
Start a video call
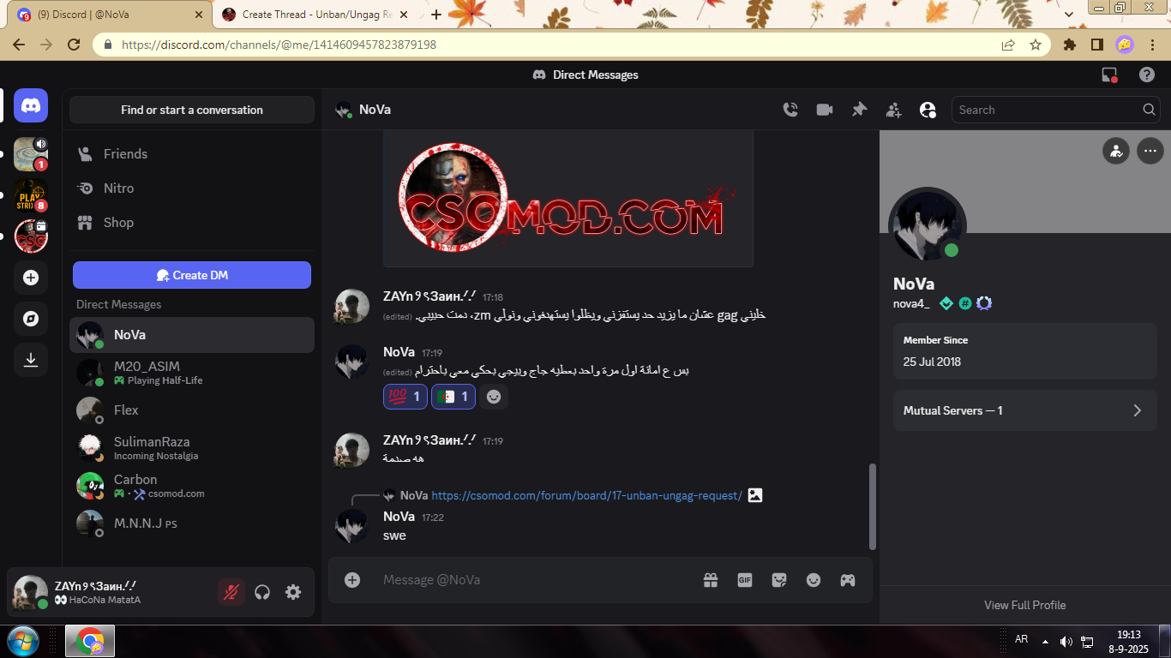[825, 110]
